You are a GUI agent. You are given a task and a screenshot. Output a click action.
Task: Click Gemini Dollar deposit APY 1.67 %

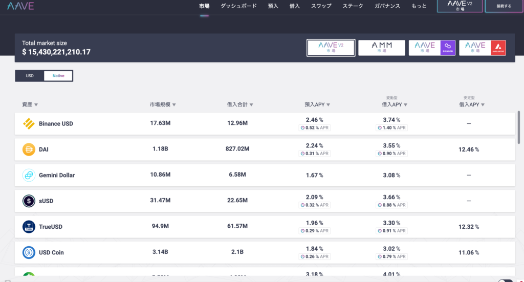pos(315,175)
